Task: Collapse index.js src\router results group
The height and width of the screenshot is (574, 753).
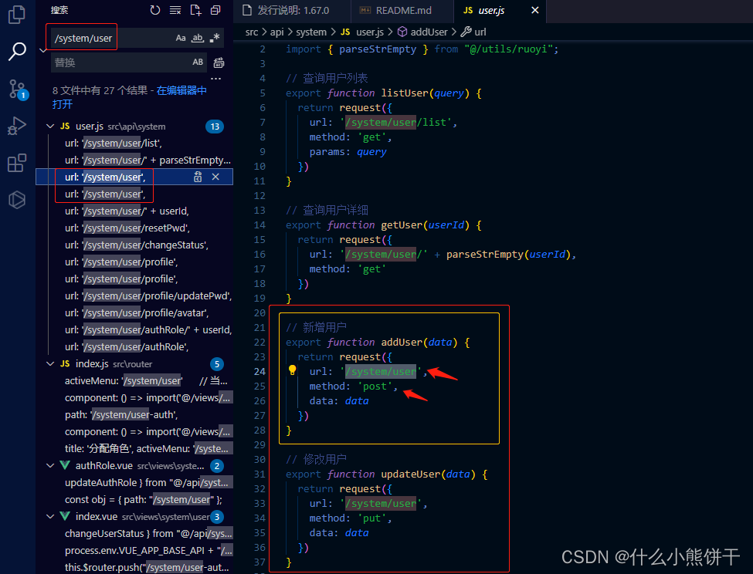Action: [50, 364]
